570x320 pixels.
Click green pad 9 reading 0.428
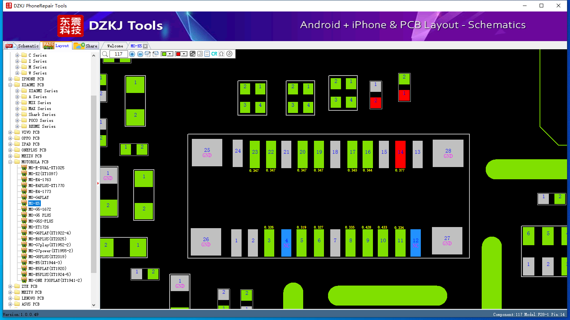pos(368,243)
